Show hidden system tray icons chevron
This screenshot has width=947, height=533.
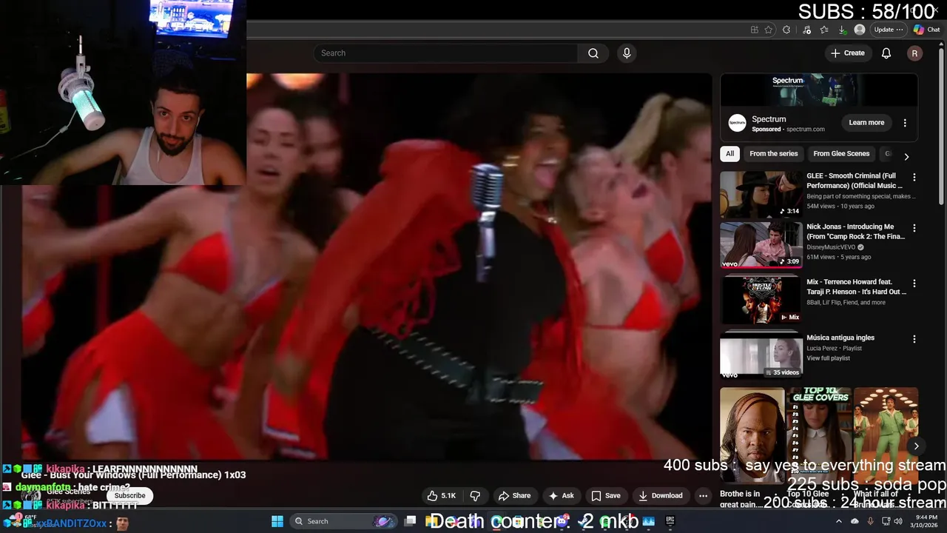coord(839,521)
